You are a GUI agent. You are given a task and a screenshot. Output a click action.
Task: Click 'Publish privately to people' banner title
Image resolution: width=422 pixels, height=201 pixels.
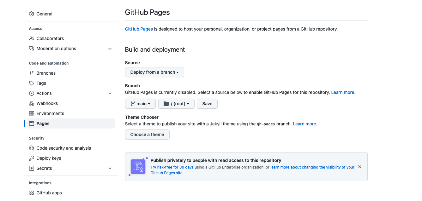click(216, 160)
